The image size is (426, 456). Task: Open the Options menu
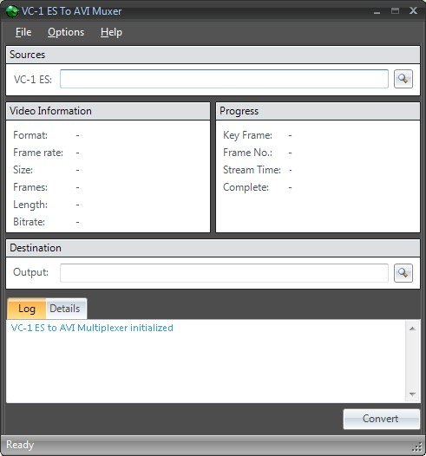66,32
